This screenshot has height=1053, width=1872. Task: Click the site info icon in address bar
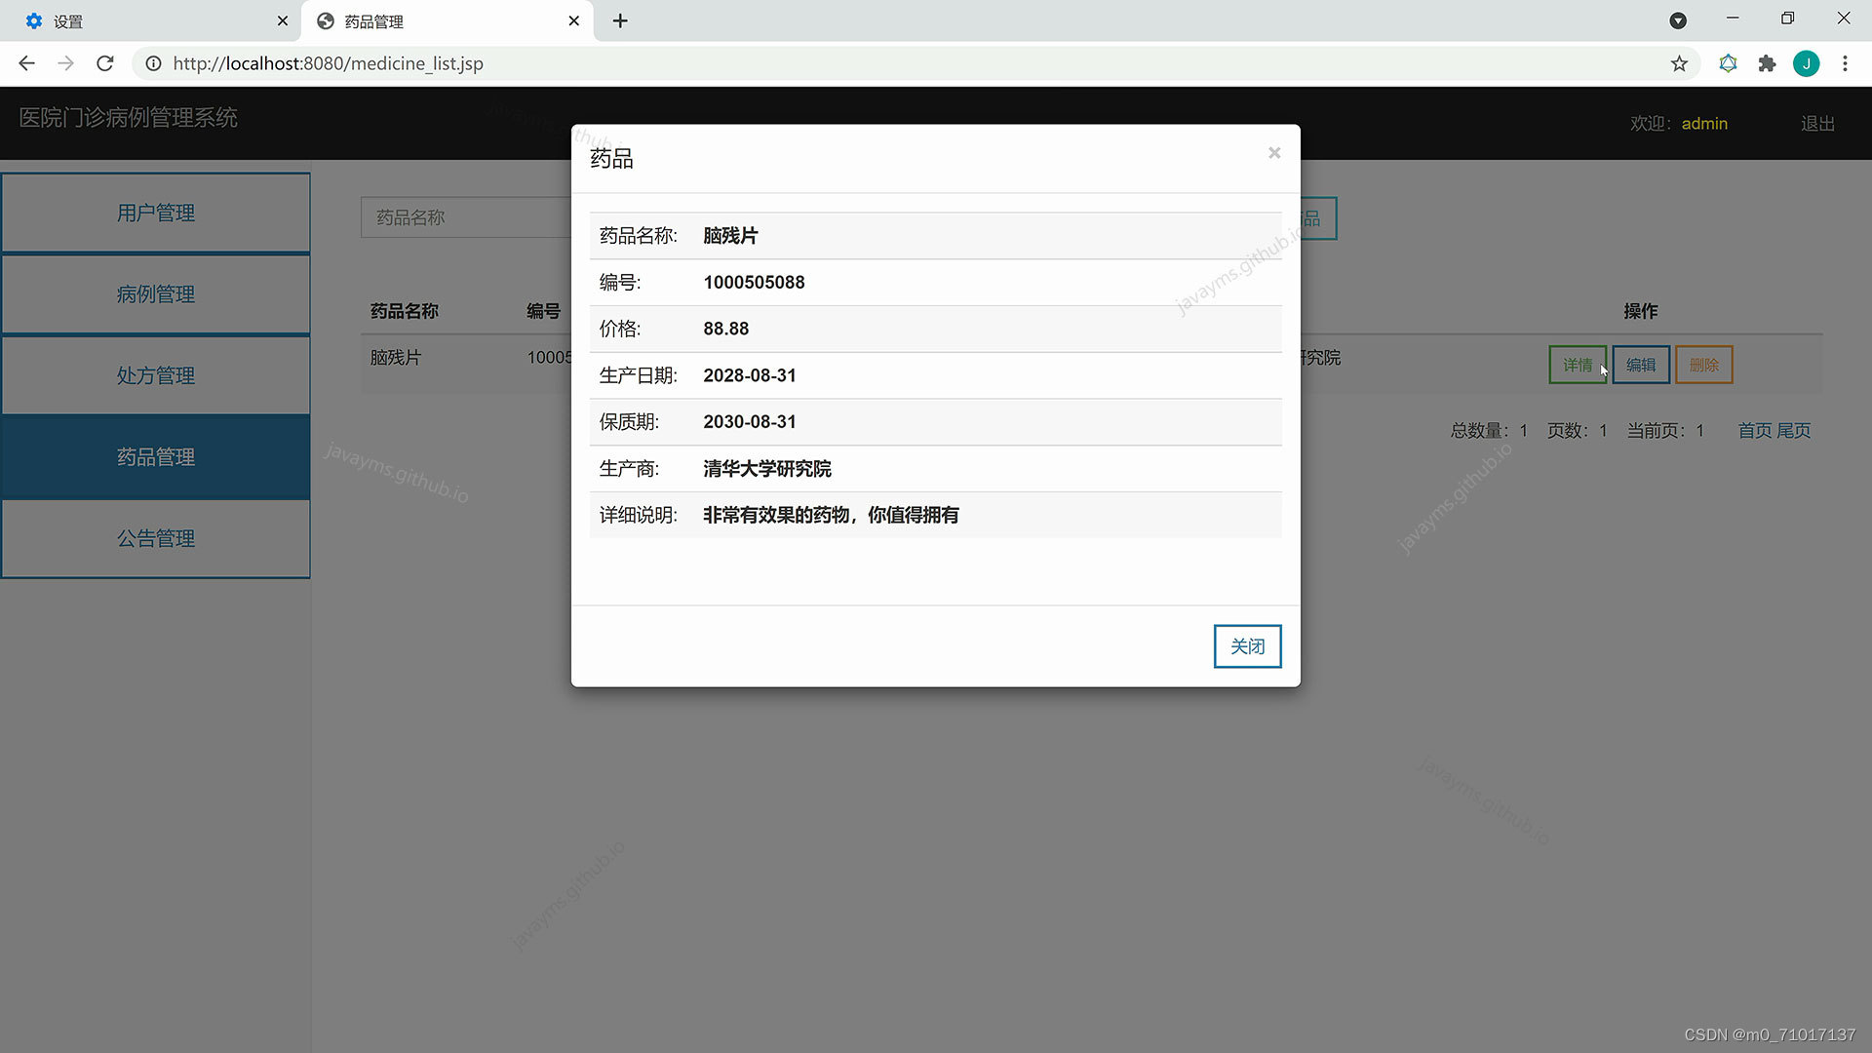(x=153, y=63)
